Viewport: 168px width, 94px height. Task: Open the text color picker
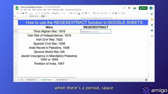79,13
